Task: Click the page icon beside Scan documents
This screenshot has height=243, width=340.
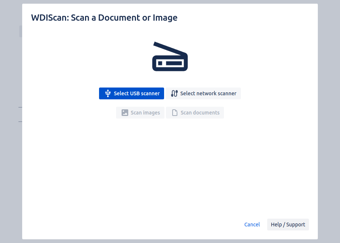Action: tap(175, 113)
